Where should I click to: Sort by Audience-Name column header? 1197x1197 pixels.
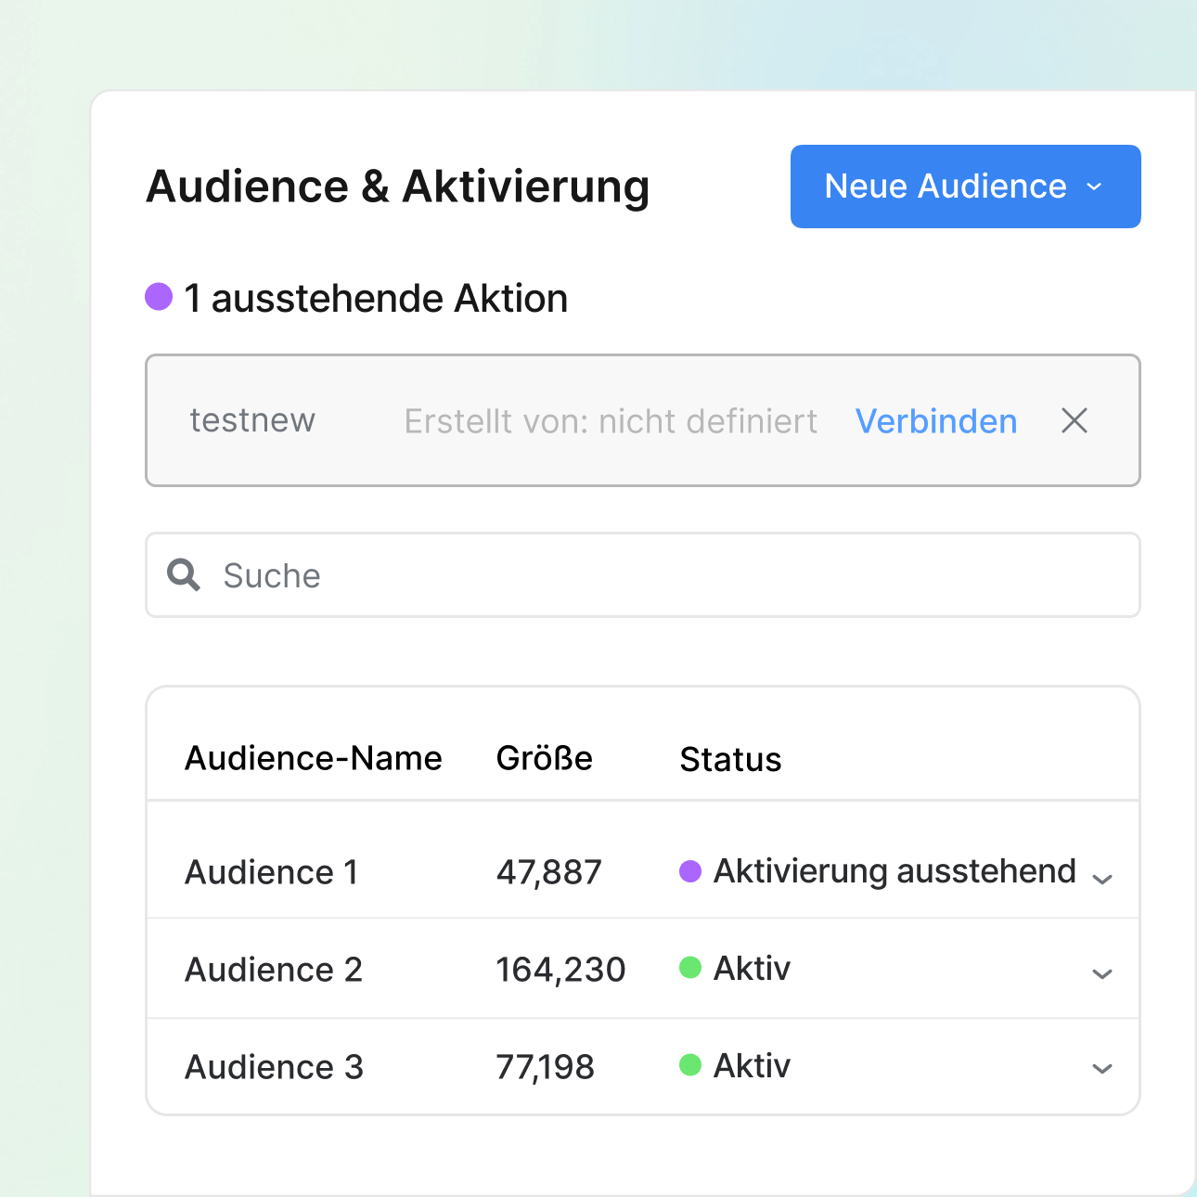(x=314, y=758)
